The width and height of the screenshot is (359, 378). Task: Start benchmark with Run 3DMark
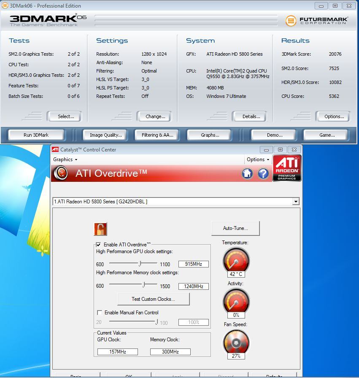click(36, 135)
